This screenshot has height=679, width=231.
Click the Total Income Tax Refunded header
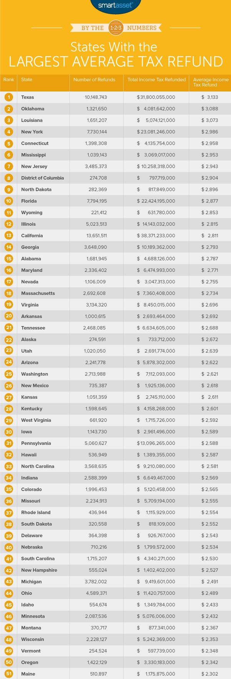157,80
